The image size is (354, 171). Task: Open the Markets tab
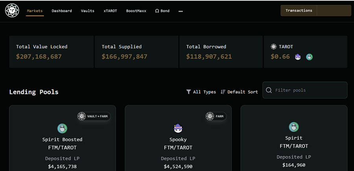(35, 11)
